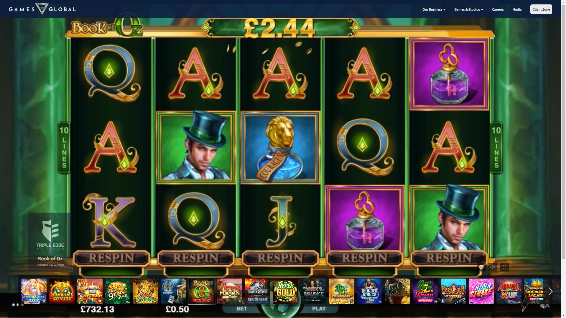Click the Games Global logo
This screenshot has height=318, width=566.
pyautogui.click(x=42, y=9)
